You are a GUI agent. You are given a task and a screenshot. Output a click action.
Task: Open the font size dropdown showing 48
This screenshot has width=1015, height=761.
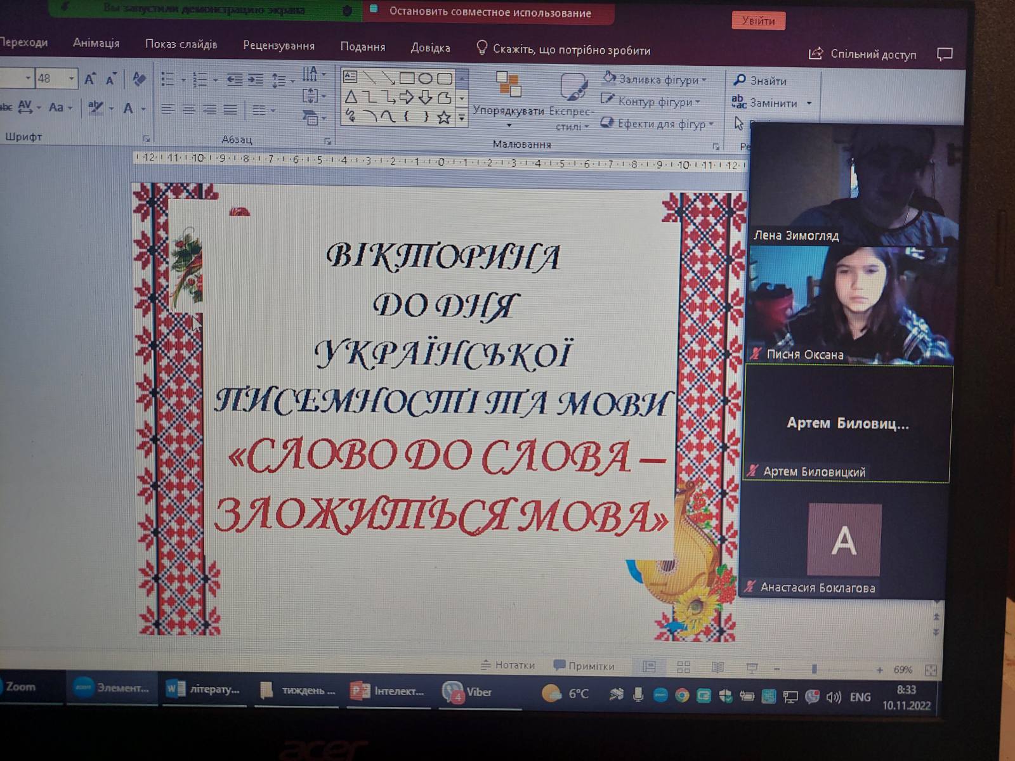(71, 79)
